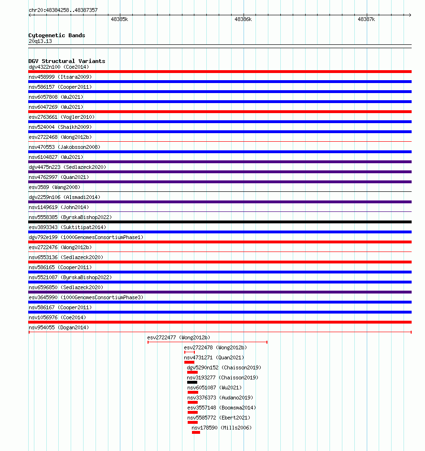
Task: Click the small red span under esv2722478
Action: [190, 352]
